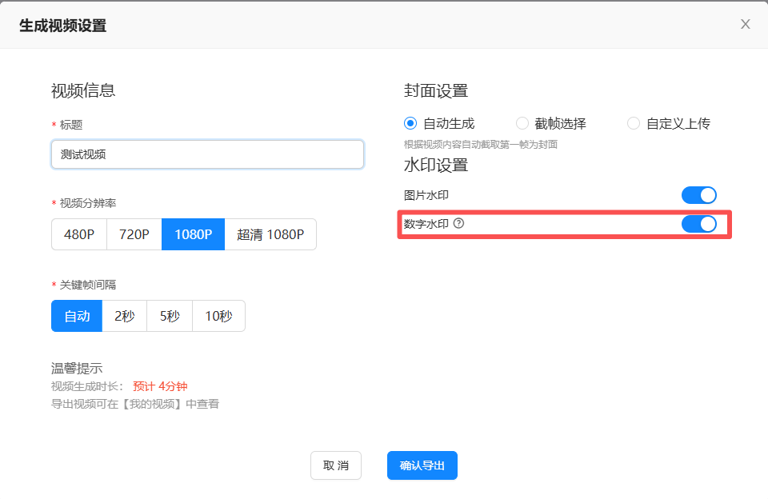This screenshot has height=499, width=768.
Task: Click the 确认导出 button
Action: [422, 465]
